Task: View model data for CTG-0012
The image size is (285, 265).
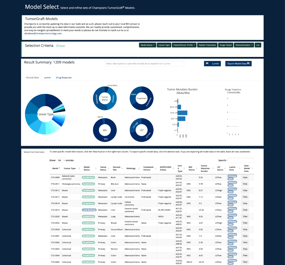Action: (x=245, y=191)
